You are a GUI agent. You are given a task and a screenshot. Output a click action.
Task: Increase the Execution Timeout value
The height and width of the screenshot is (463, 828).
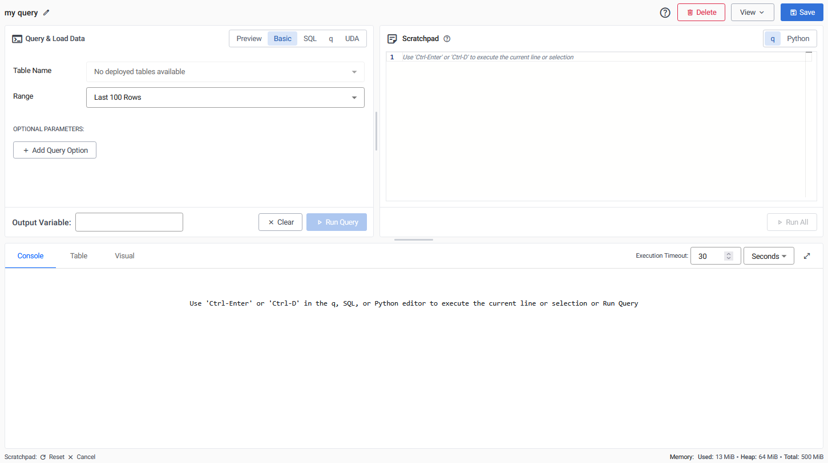[729, 253]
